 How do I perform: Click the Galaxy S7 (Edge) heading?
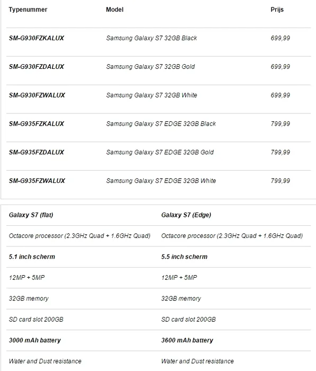pos(186,215)
